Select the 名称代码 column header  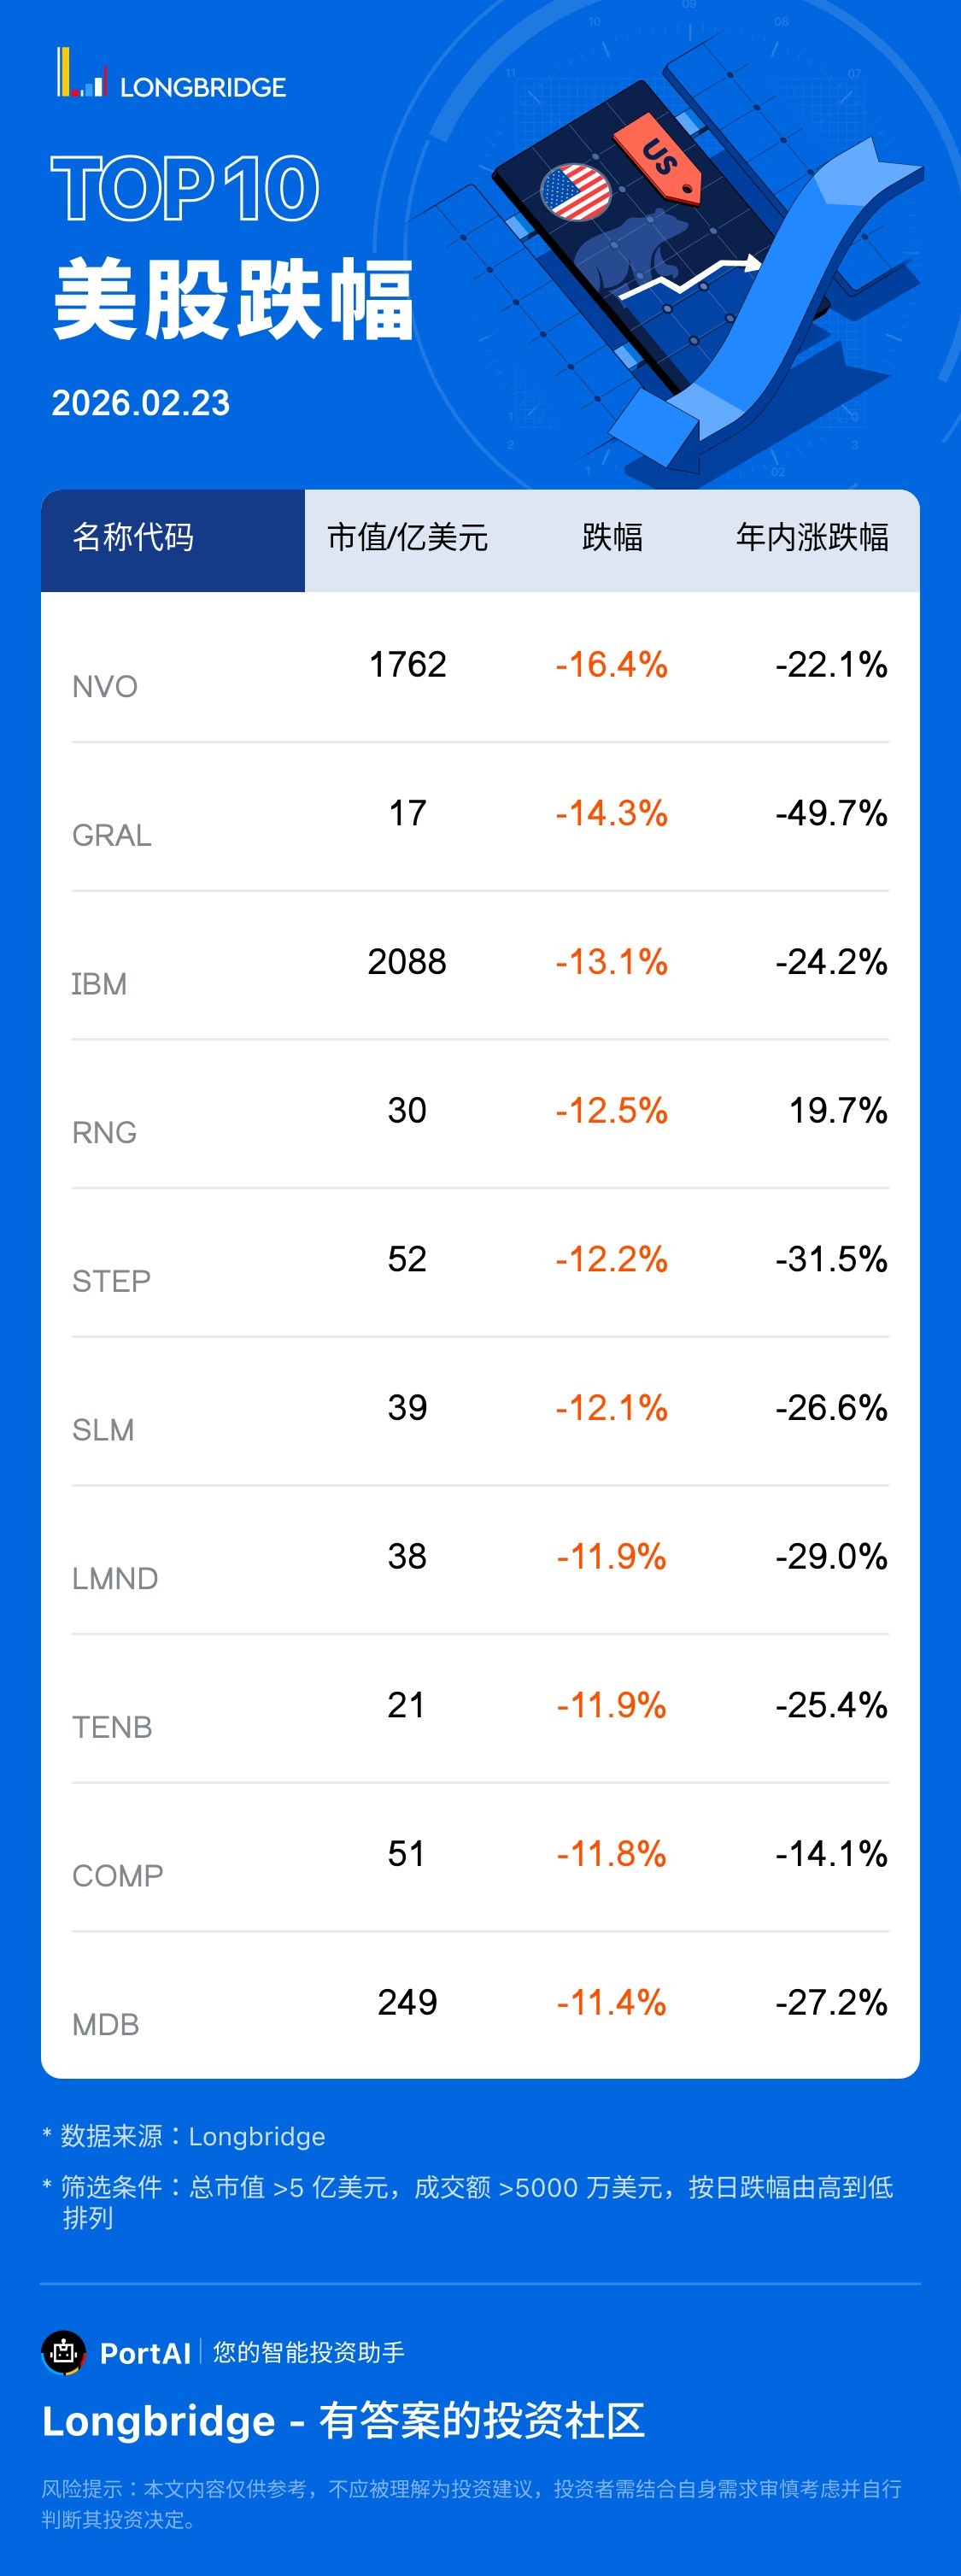pyautogui.click(x=133, y=538)
